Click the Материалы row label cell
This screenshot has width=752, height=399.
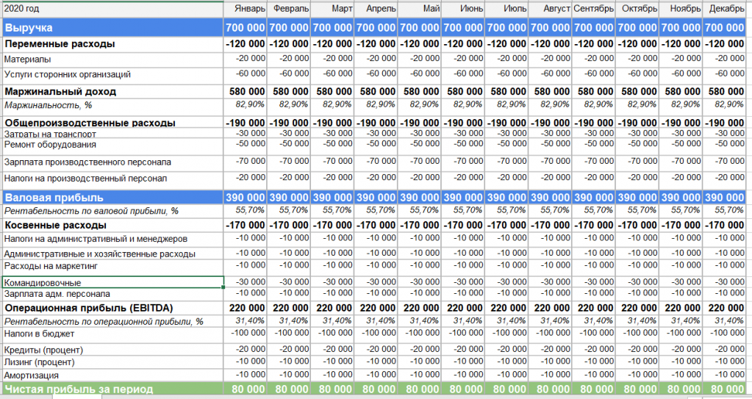click(28, 59)
